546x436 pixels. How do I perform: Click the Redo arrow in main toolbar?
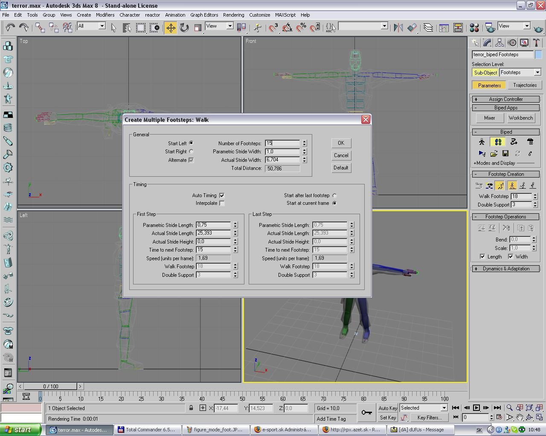pyautogui.click(x=23, y=27)
